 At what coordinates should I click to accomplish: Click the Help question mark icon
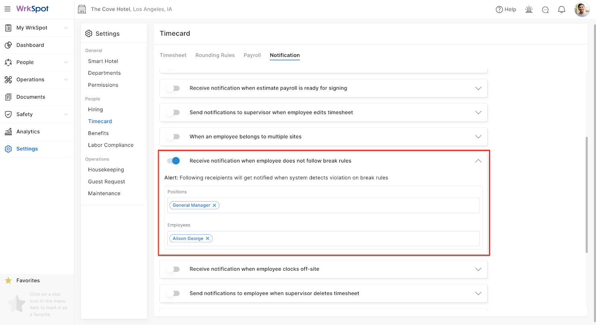[500, 10]
